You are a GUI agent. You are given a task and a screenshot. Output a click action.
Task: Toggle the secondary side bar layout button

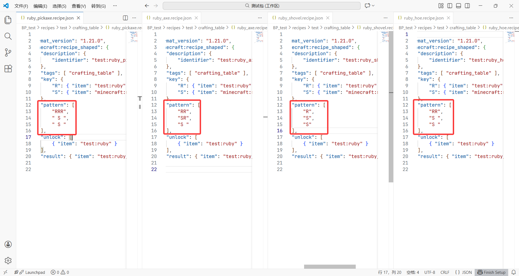(467, 6)
